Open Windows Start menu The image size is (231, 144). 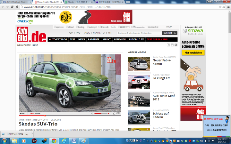[x=4, y=141]
